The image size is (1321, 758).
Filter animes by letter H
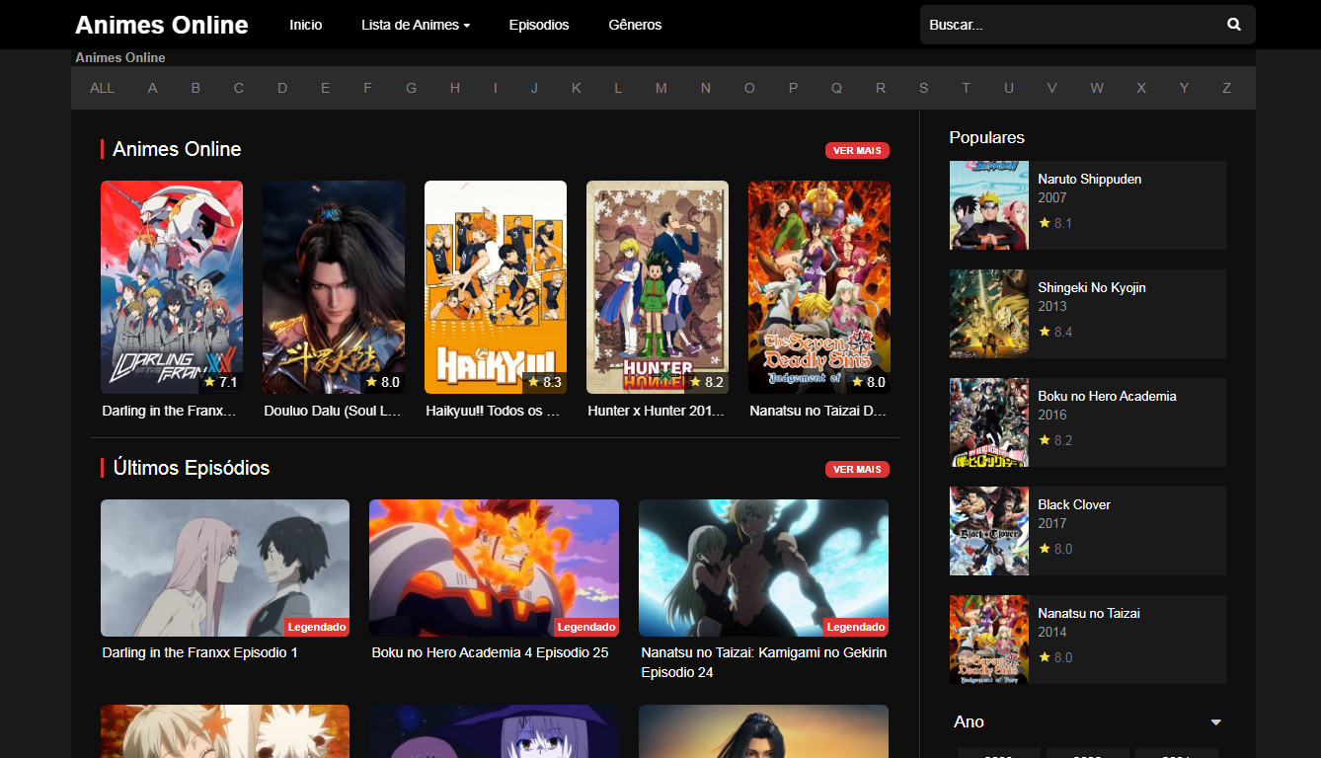pos(454,88)
